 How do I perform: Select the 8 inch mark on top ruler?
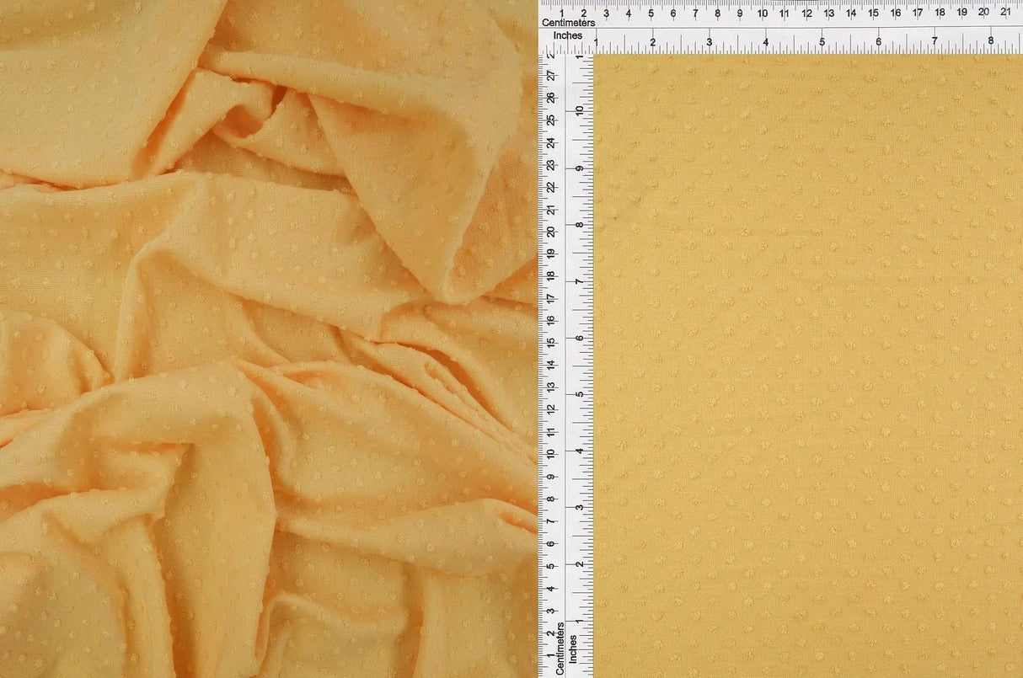click(x=991, y=41)
